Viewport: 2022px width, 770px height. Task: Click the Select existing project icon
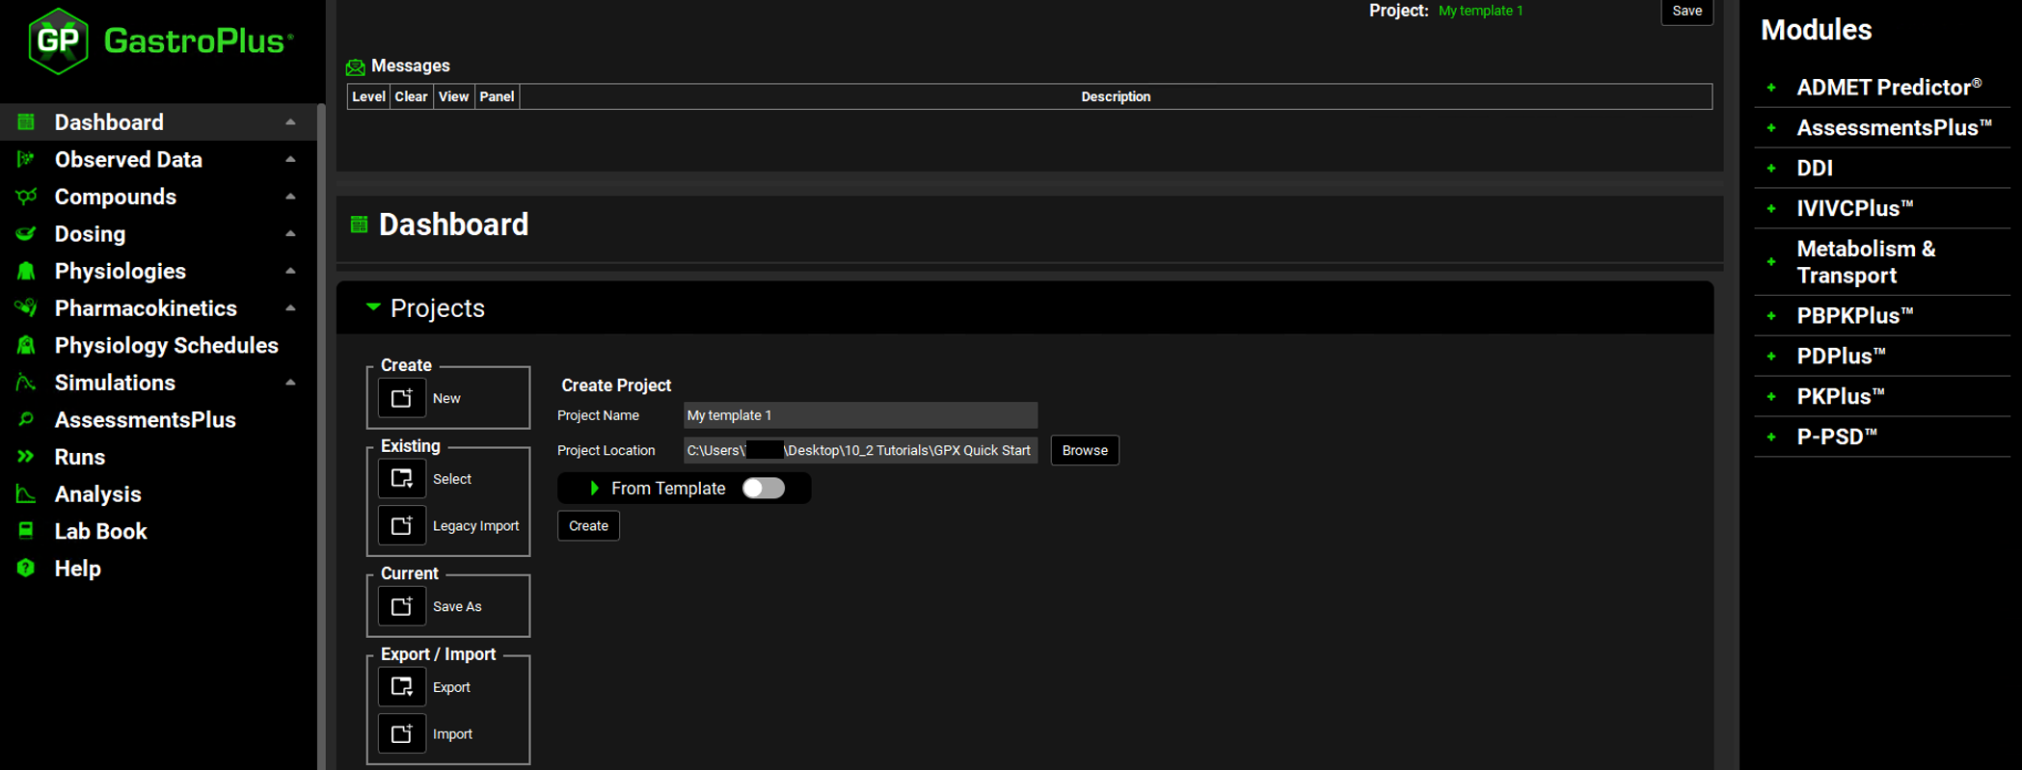coord(401,479)
